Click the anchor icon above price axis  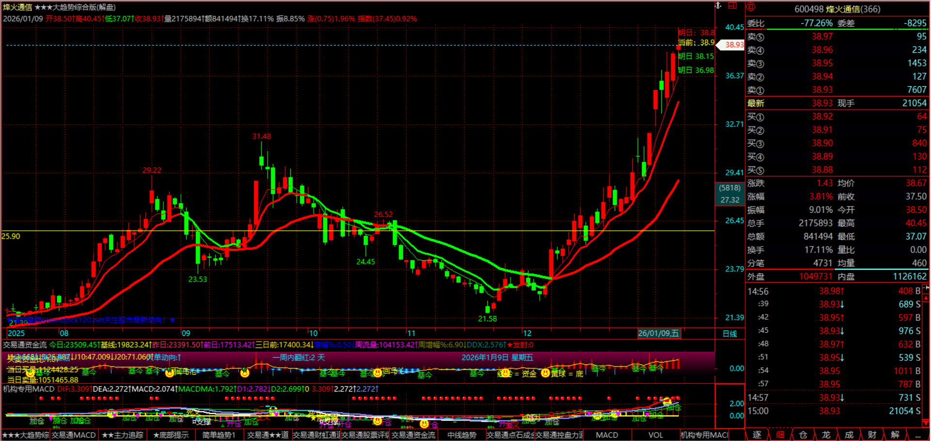[x=719, y=5]
